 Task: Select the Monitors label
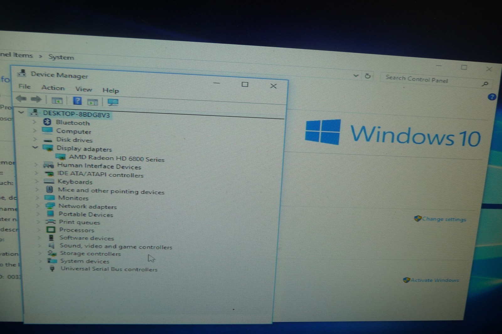pyautogui.click(x=73, y=198)
